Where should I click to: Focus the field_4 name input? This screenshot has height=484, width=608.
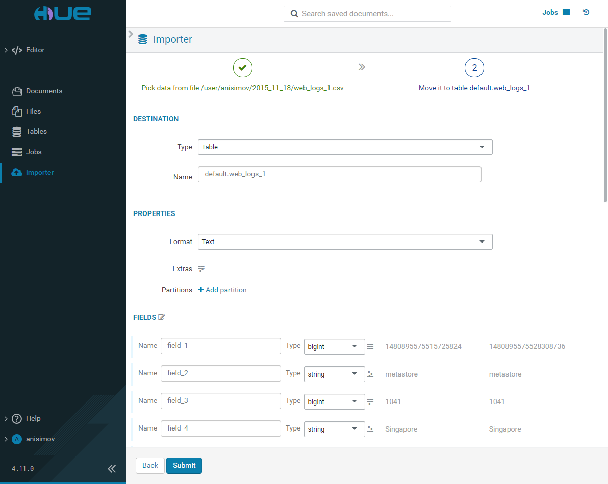click(x=221, y=428)
